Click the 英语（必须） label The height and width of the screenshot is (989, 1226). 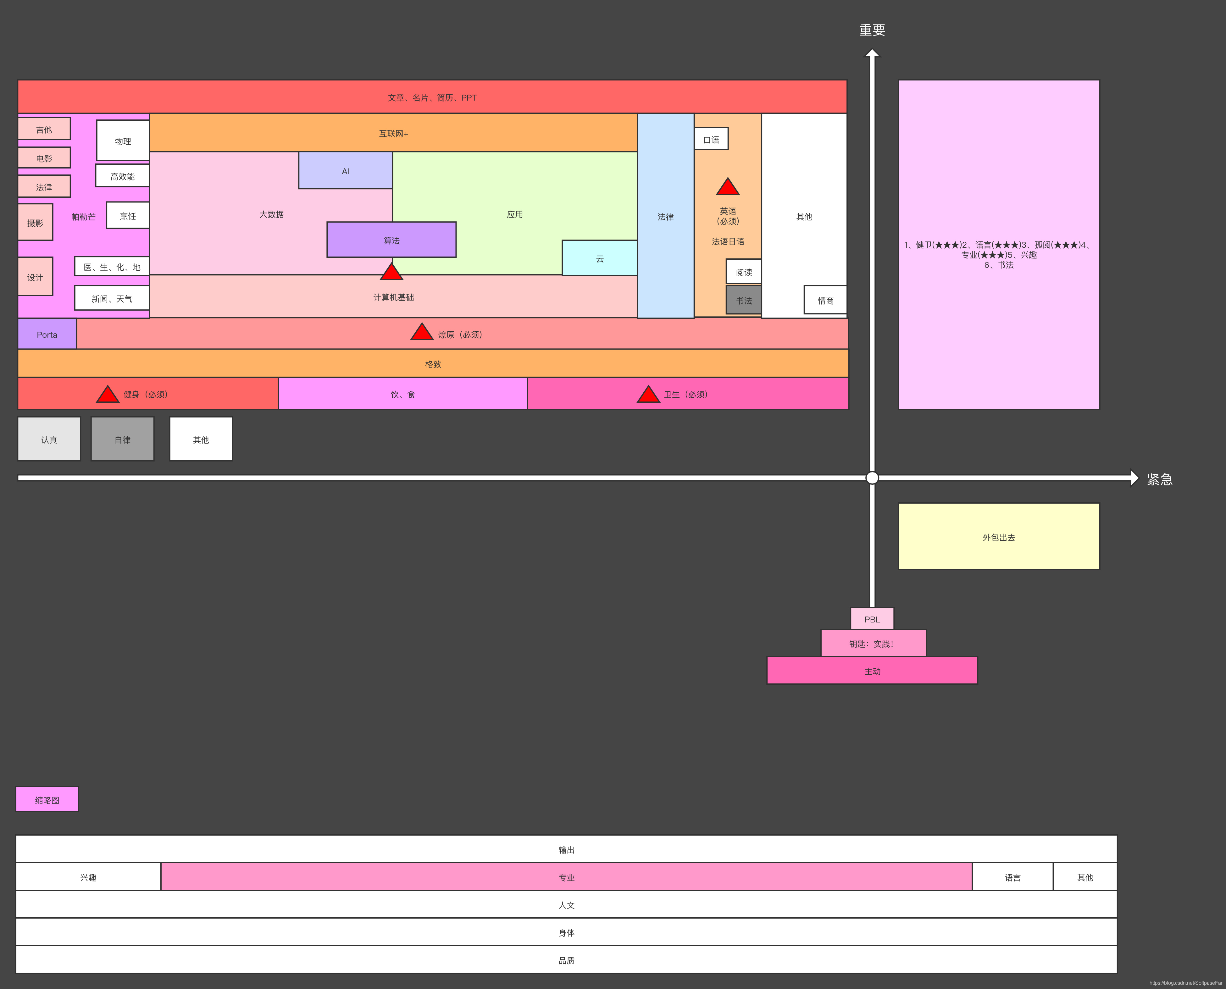pyautogui.click(x=728, y=216)
